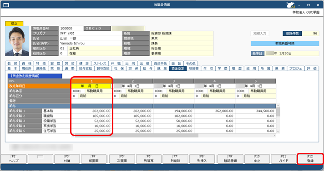The height and width of the screenshot is (171, 324).
Task: Open the 出張 tab
Action: tap(144, 64)
